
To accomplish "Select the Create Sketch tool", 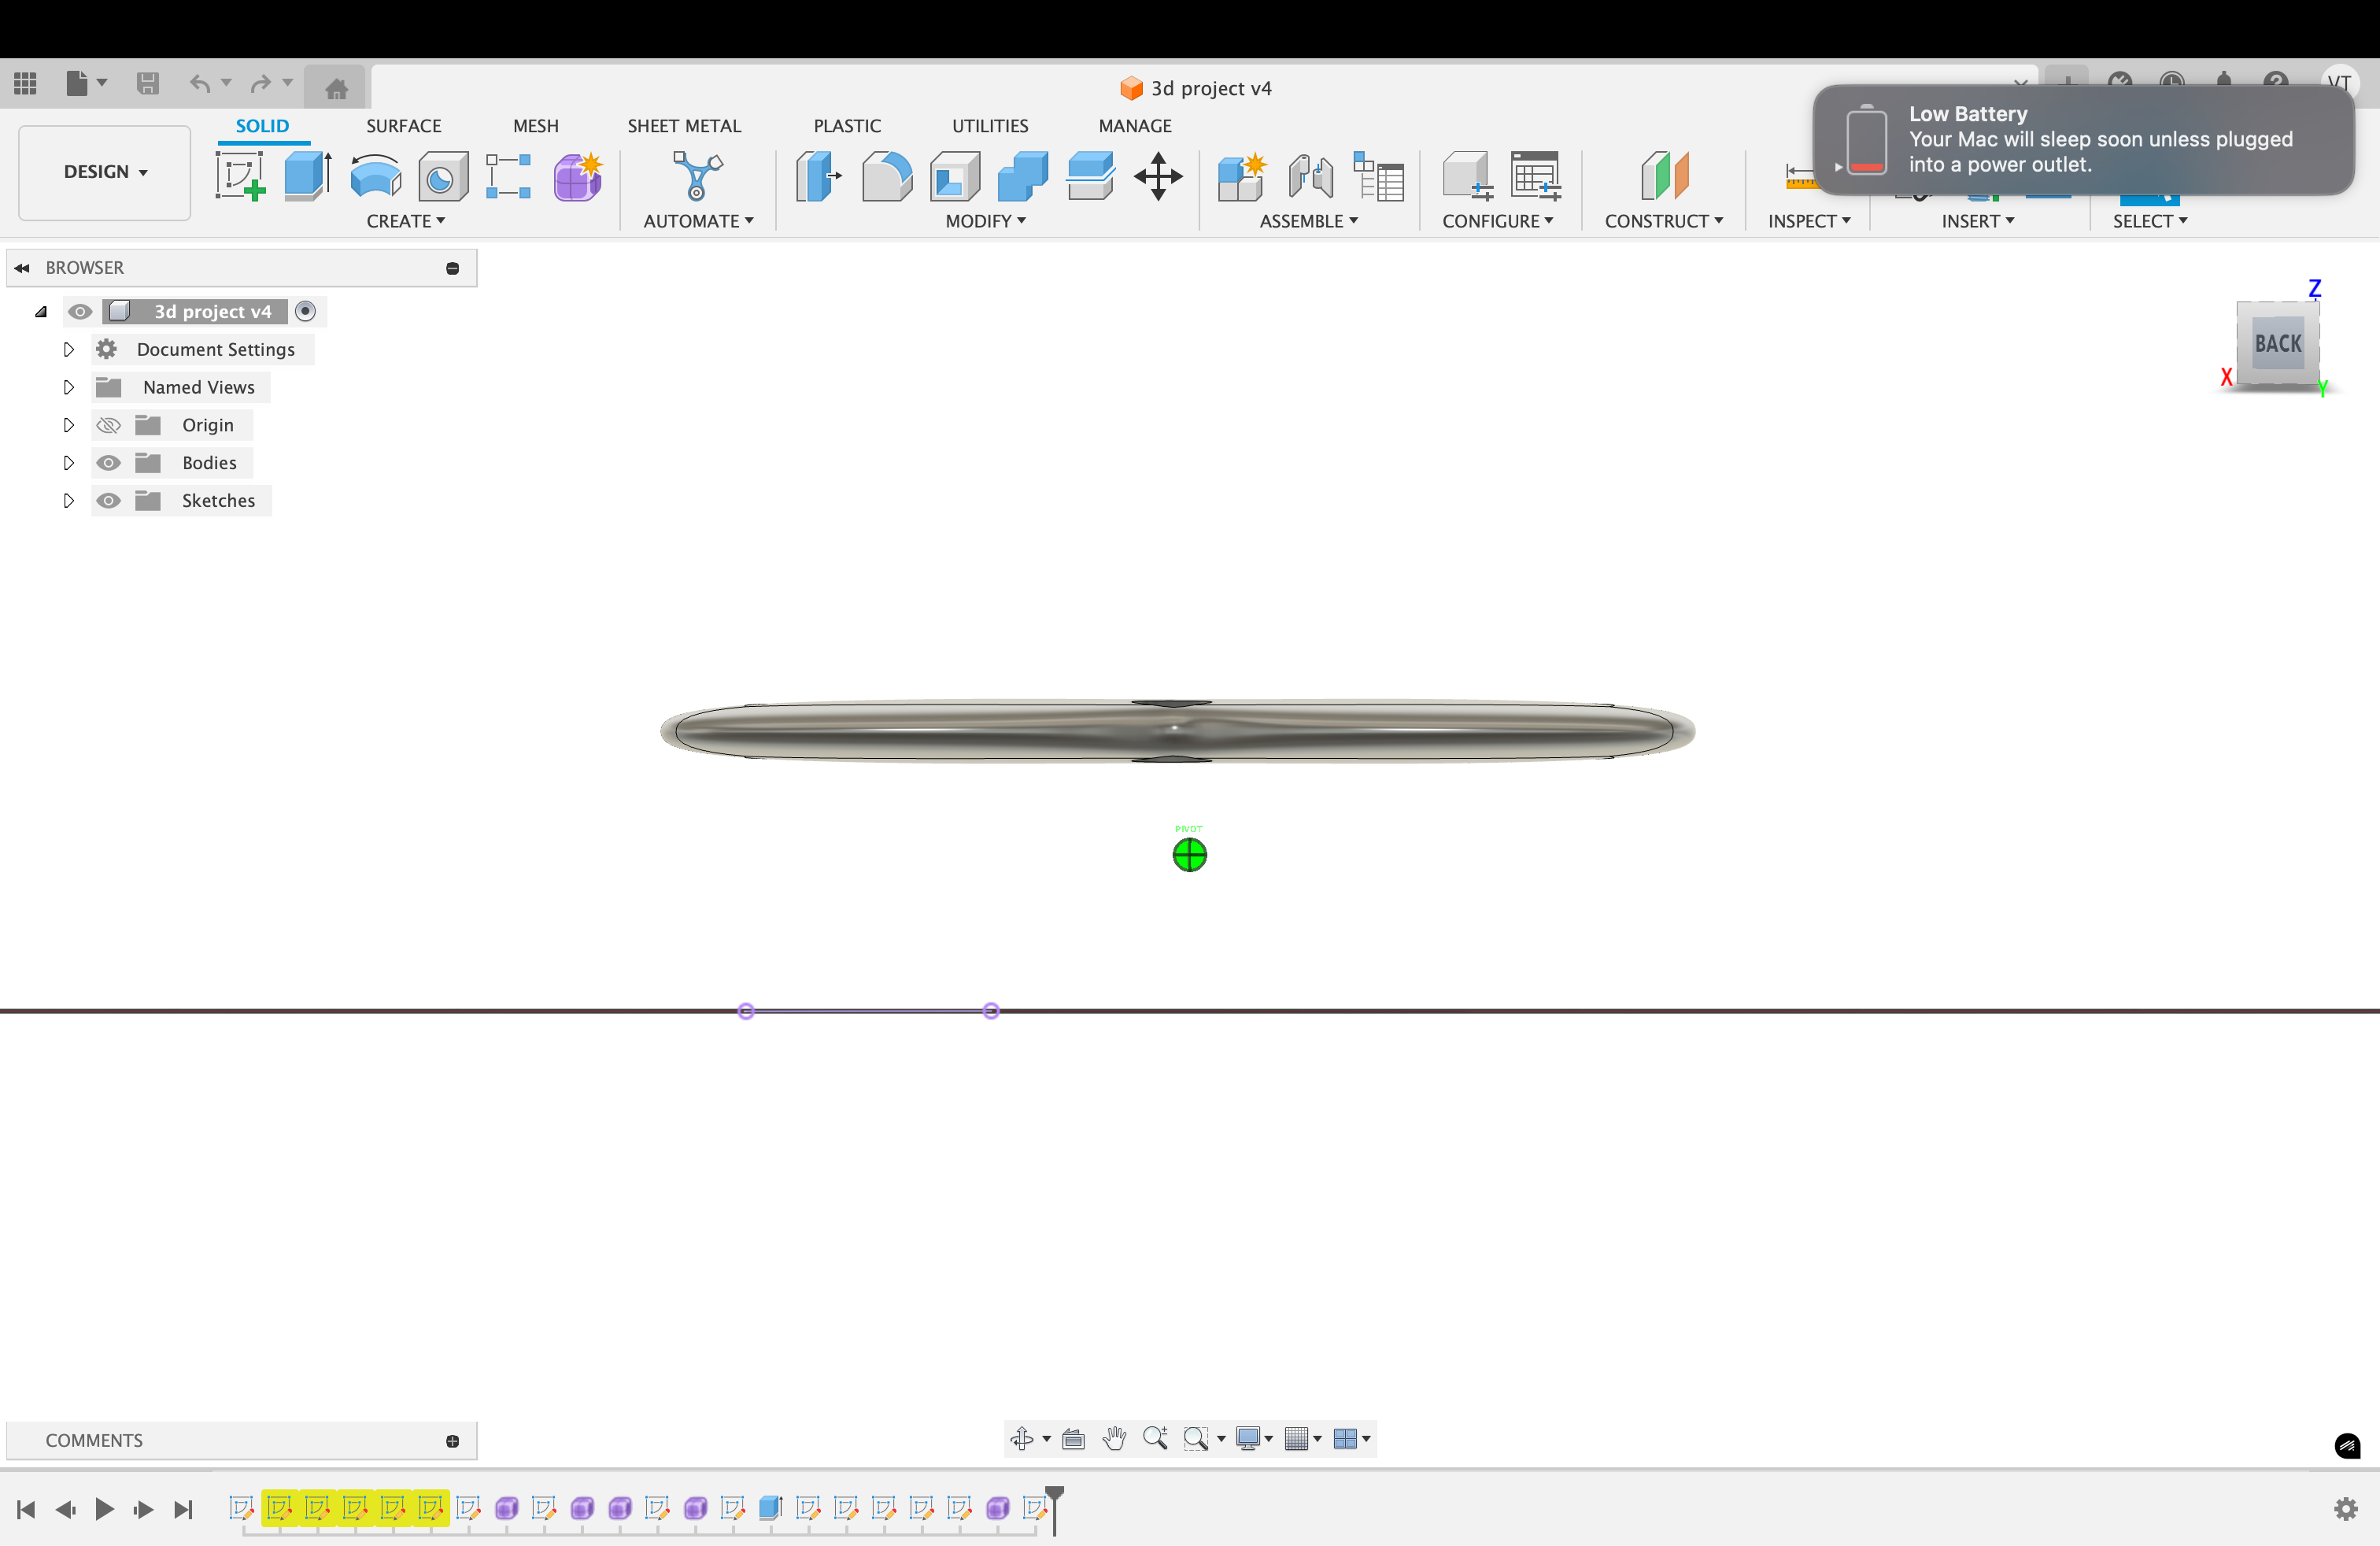I will (x=239, y=176).
